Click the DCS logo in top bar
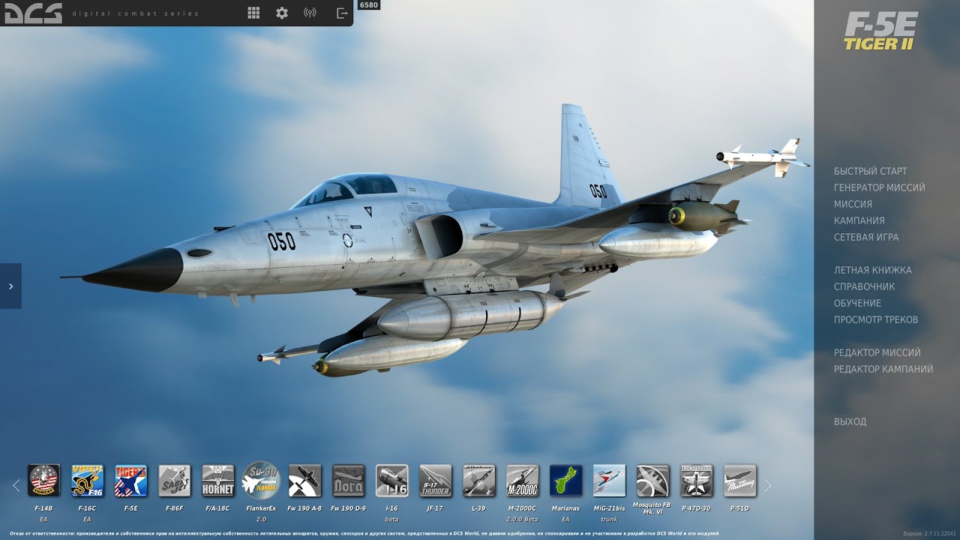The image size is (960, 540). 33,13
